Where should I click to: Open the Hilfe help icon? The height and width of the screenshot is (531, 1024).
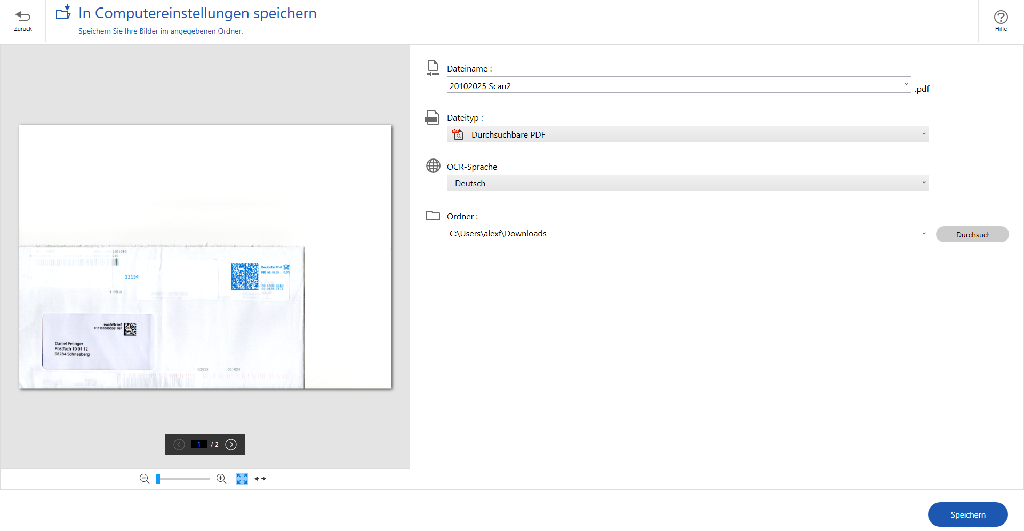coord(1001,17)
